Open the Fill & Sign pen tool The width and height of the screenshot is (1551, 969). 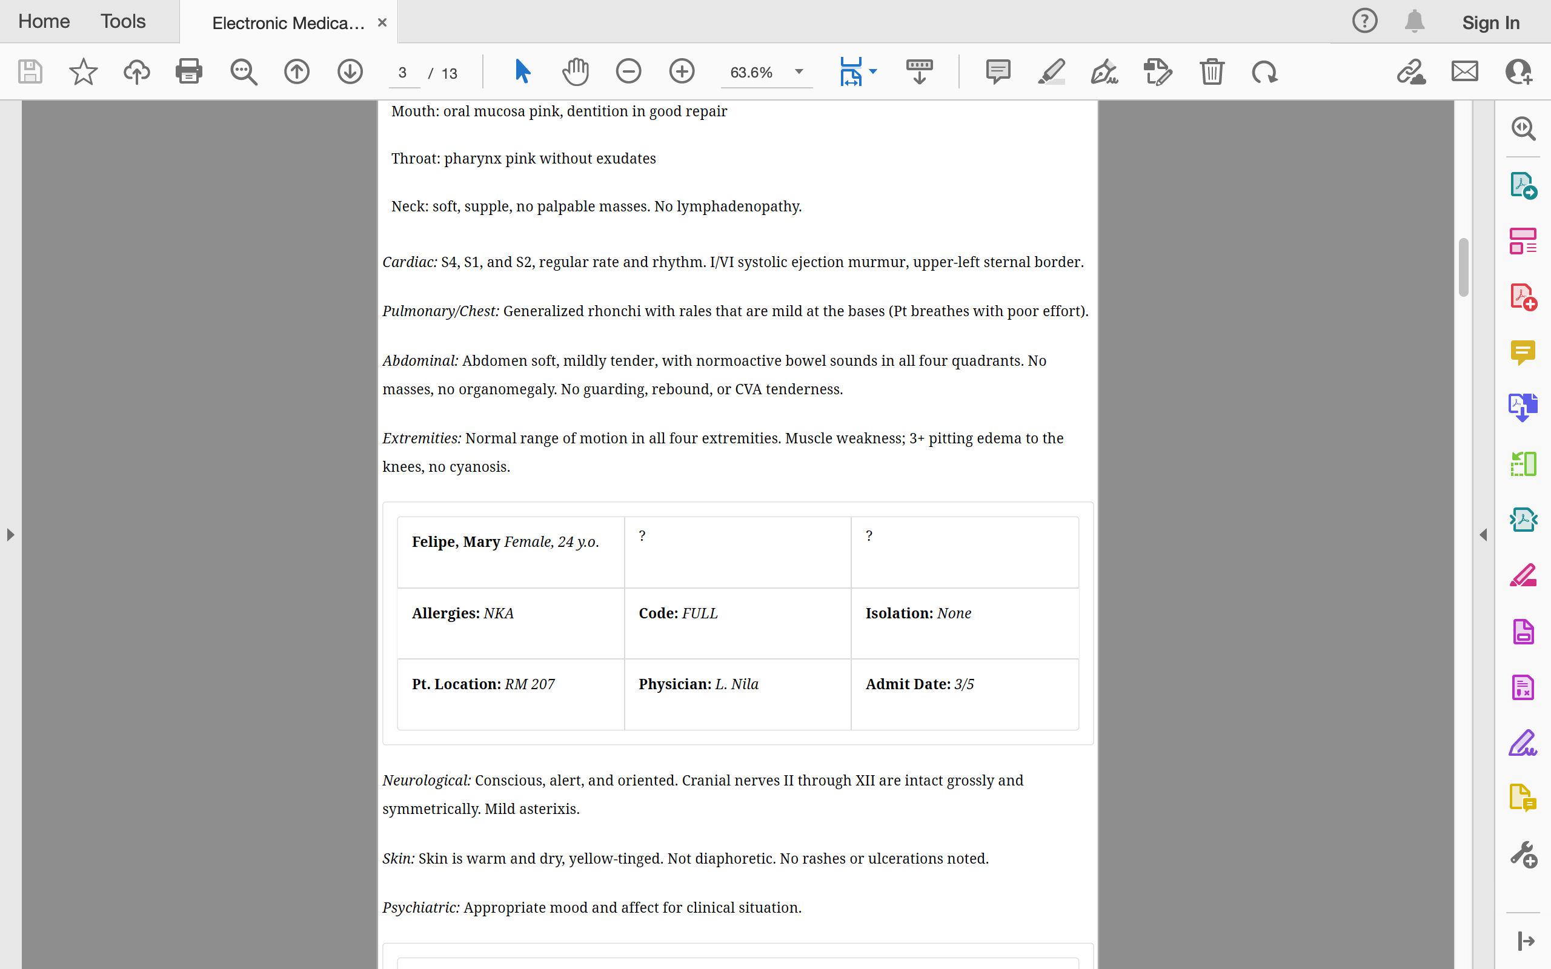pyautogui.click(x=1104, y=71)
